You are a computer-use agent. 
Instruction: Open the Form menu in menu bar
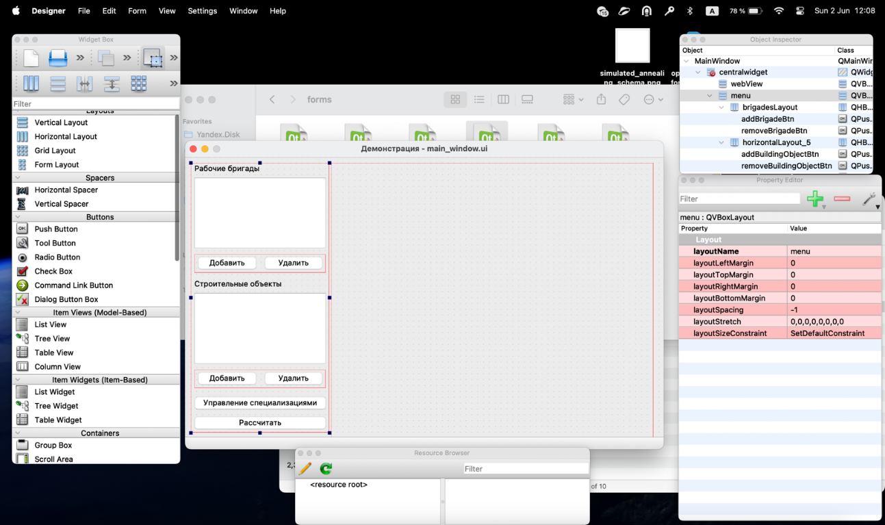click(x=137, y=11)
